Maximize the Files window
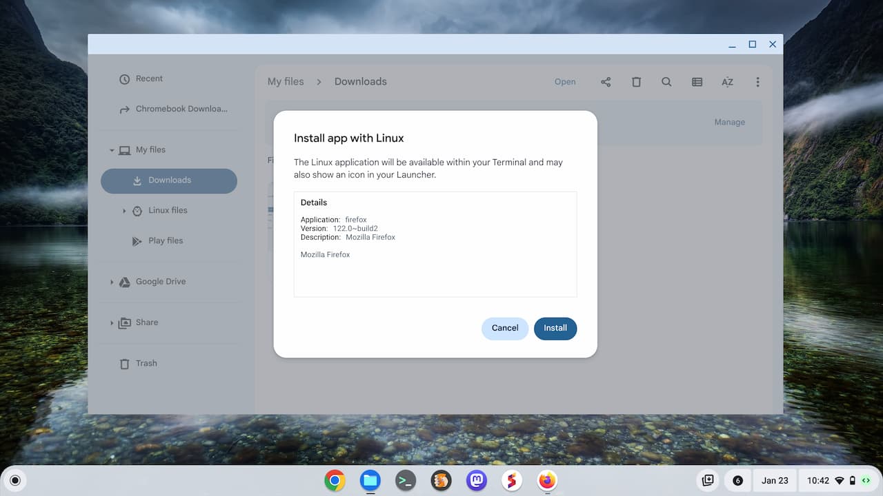883x496 pixels. (x=753, y=45)
